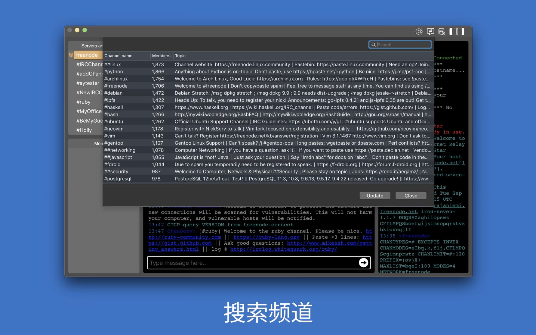Switch to the #Holly channel
This screenshot has width=536, height=335.
pyautogui.click(x=84, y=130)
